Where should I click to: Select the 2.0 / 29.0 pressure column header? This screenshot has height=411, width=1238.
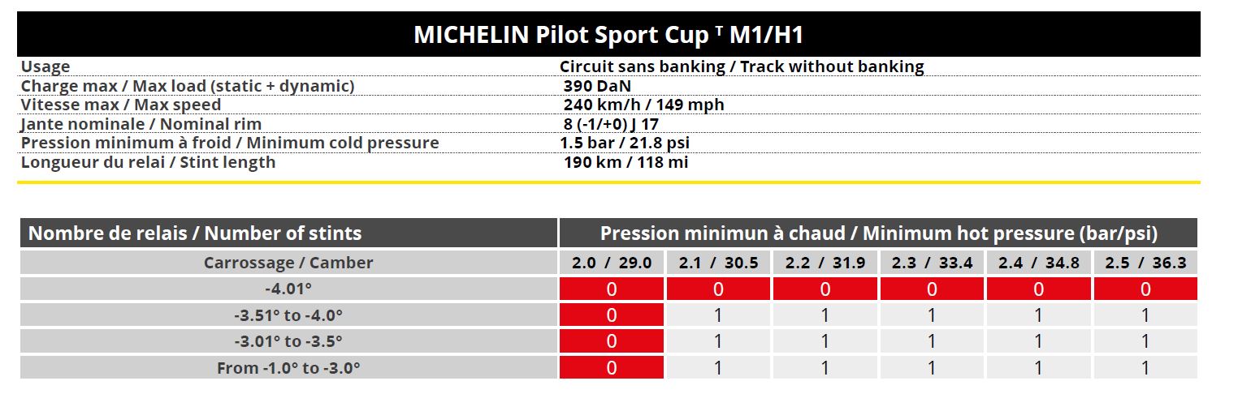[x=612, y=263]
